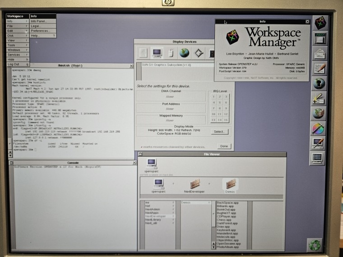Toggle IRQ Level 13
Viewport: 343px width, 257px height.
[x=214, y=120]
